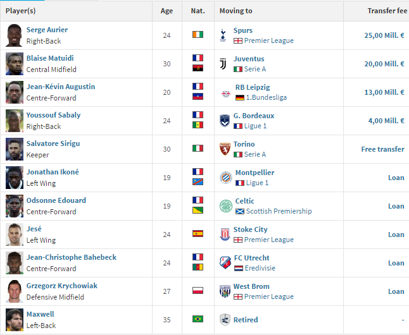
Task: Click the G. Bordeaux club crest
Action: click(x=225, y=121)
